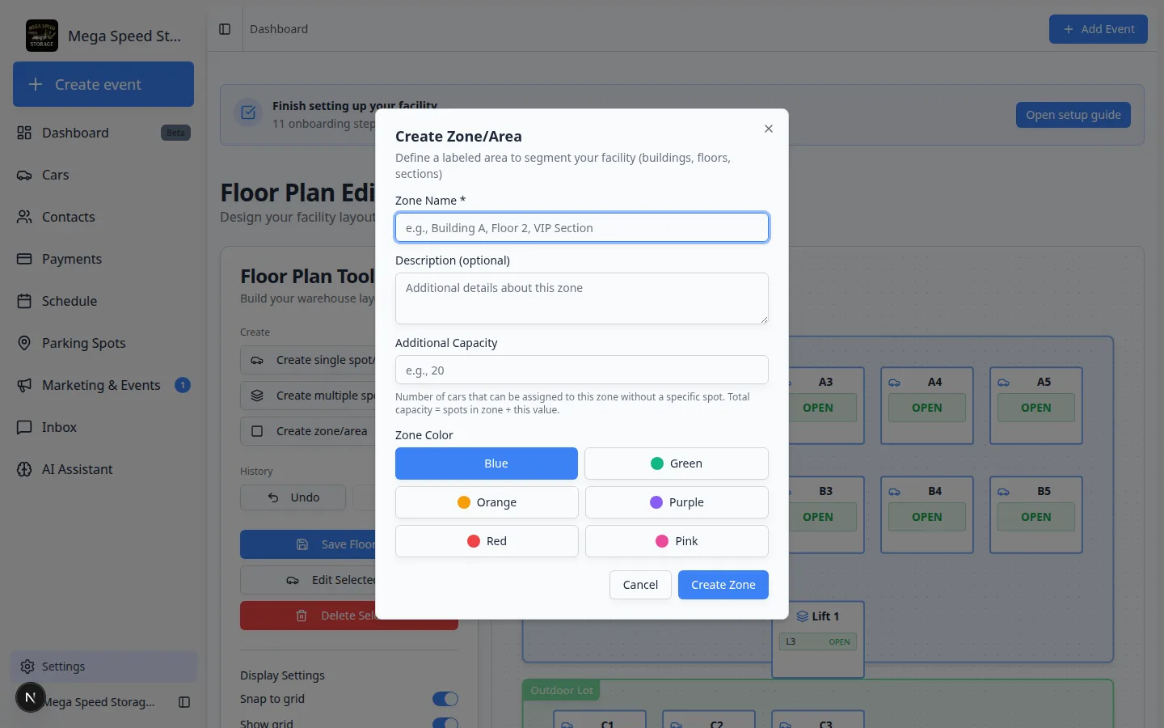Open the Cars menu item
1164x728 pixels.
[x=103, y=175]
